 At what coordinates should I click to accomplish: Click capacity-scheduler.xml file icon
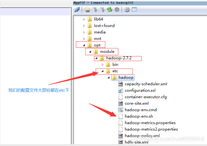[120, 84]
